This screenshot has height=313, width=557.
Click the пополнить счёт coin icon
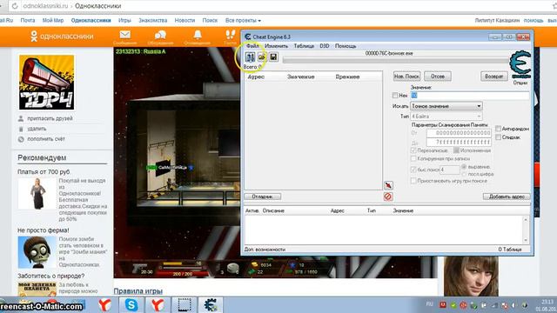coord(21,139)
